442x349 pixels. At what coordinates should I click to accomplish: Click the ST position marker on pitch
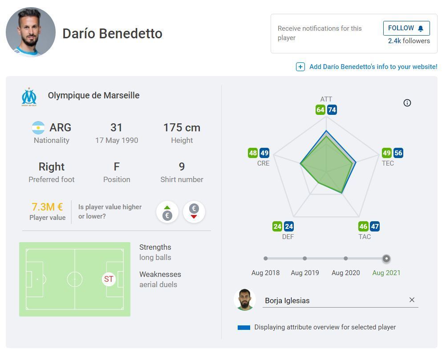[109, 280]
